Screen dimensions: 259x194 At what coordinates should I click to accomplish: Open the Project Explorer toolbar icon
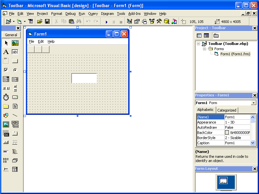129,21
